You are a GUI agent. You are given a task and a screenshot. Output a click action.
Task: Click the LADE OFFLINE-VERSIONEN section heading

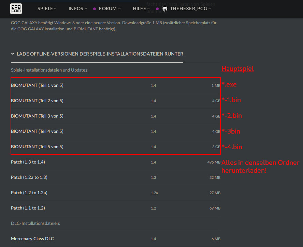[100, 54]
